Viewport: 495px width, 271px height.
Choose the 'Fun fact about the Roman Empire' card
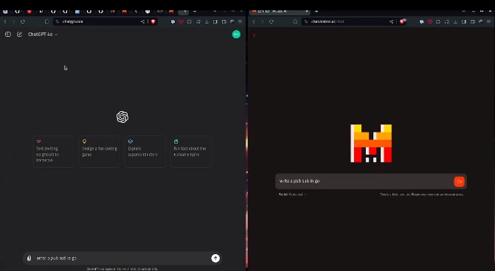[191, 152]
